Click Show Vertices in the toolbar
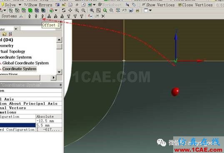The height and width of the screenshot is (153, 224). point(159,5)
